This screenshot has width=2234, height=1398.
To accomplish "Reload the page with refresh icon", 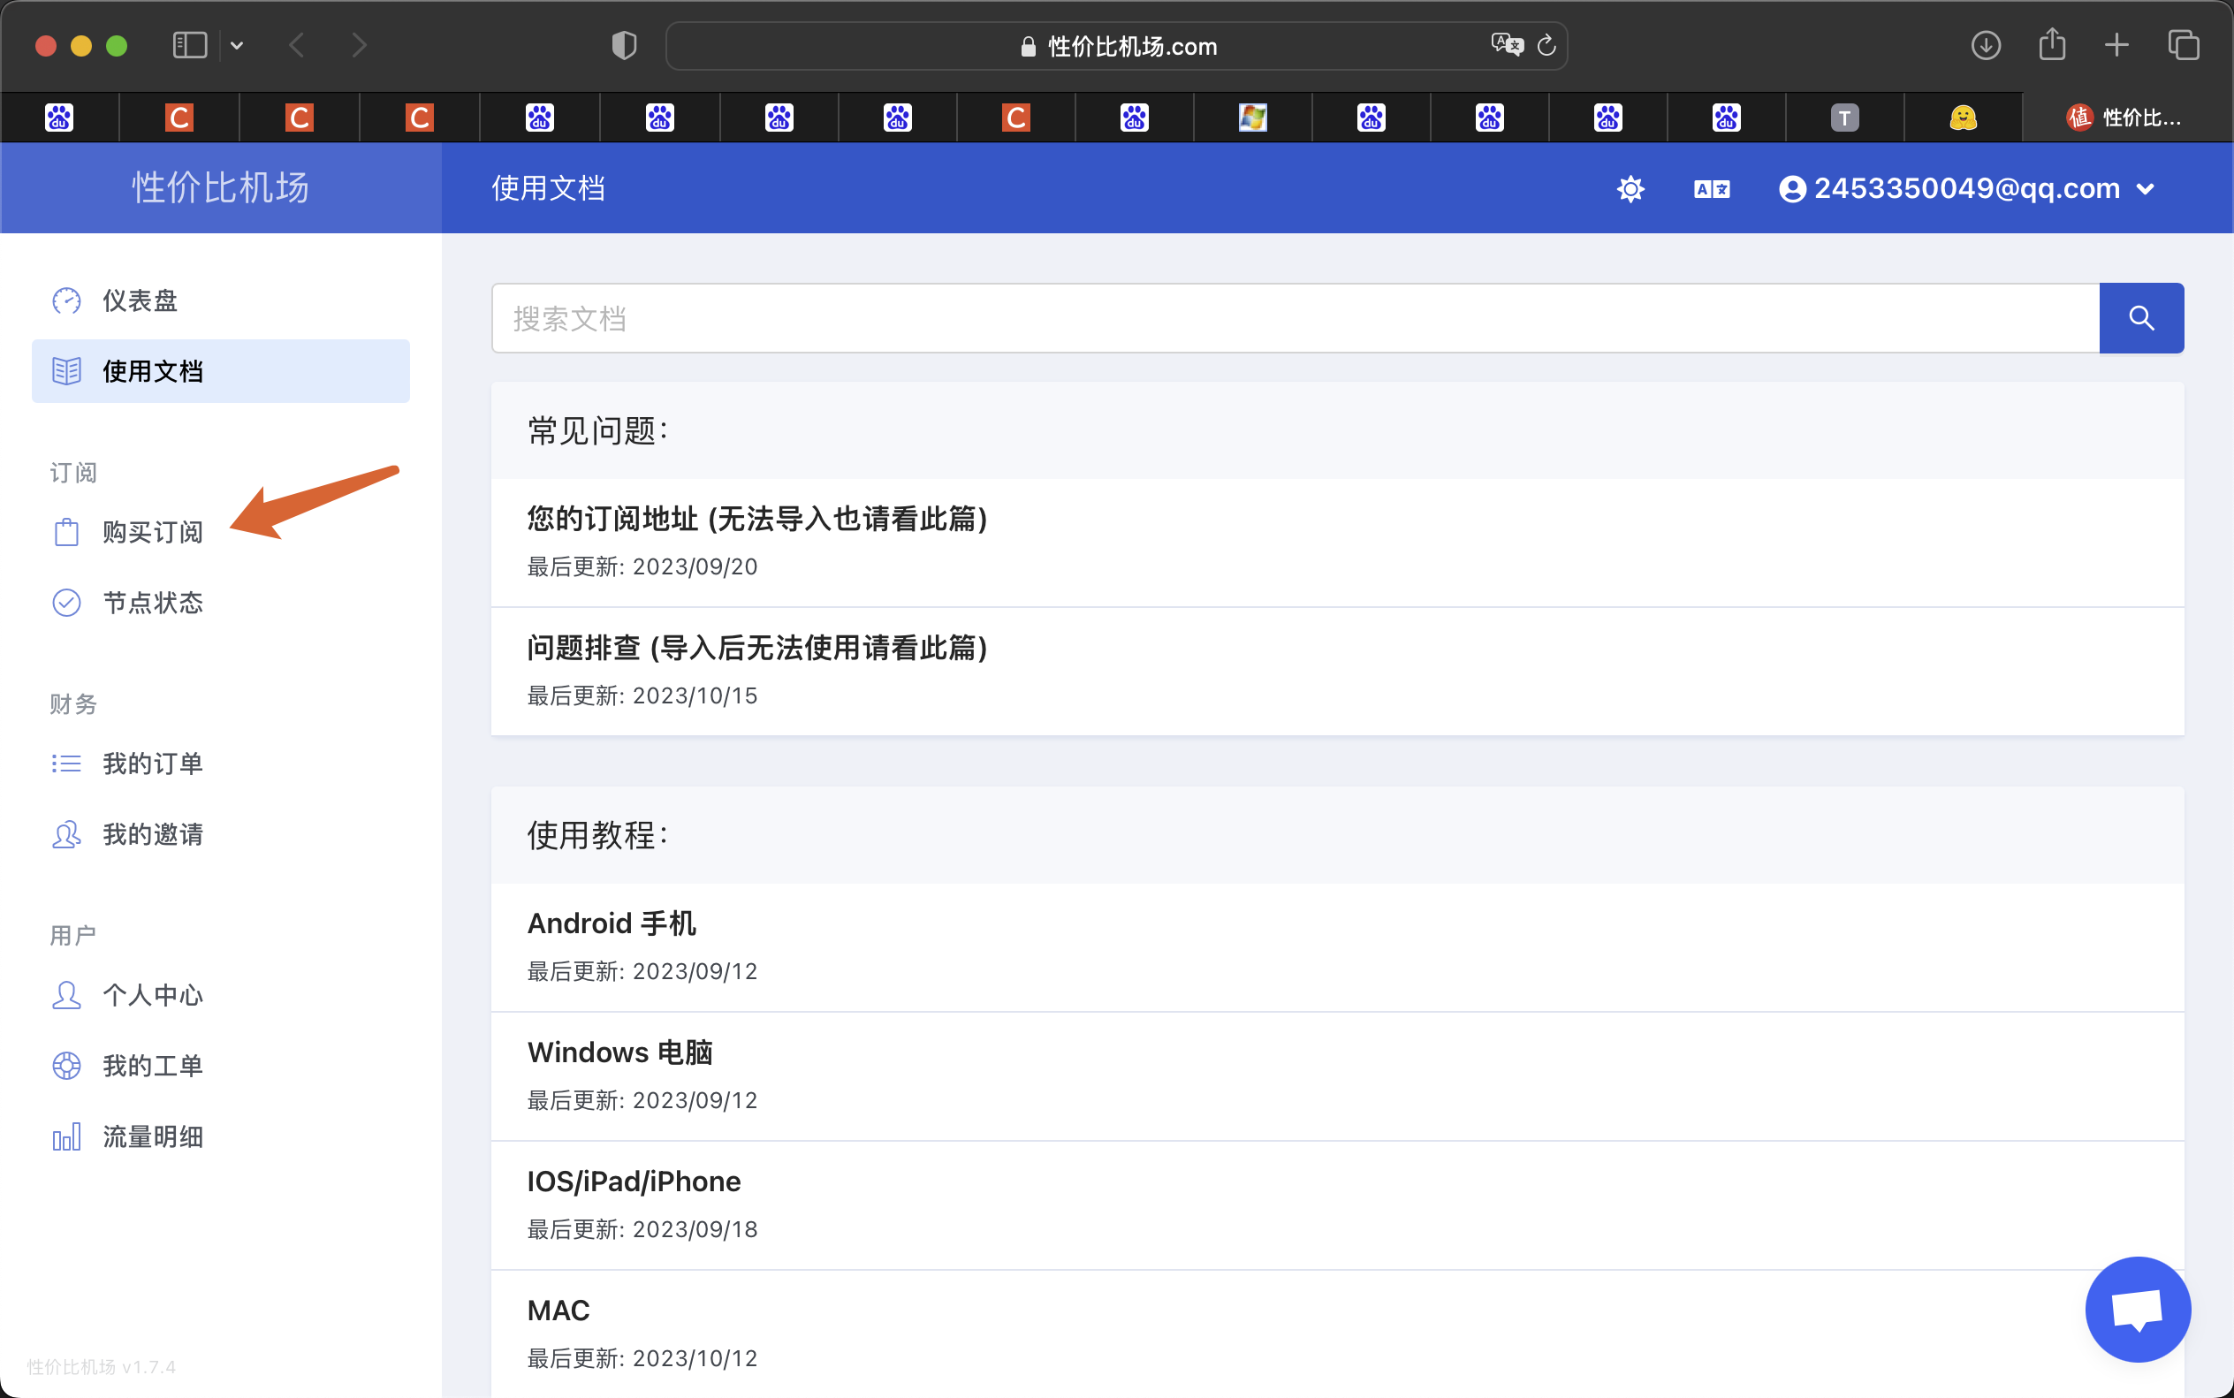I will click(x=1546, y=45).
